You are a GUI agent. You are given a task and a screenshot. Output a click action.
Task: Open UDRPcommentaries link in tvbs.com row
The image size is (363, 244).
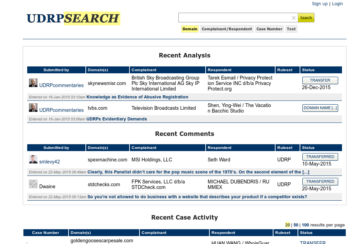point(61,110)
